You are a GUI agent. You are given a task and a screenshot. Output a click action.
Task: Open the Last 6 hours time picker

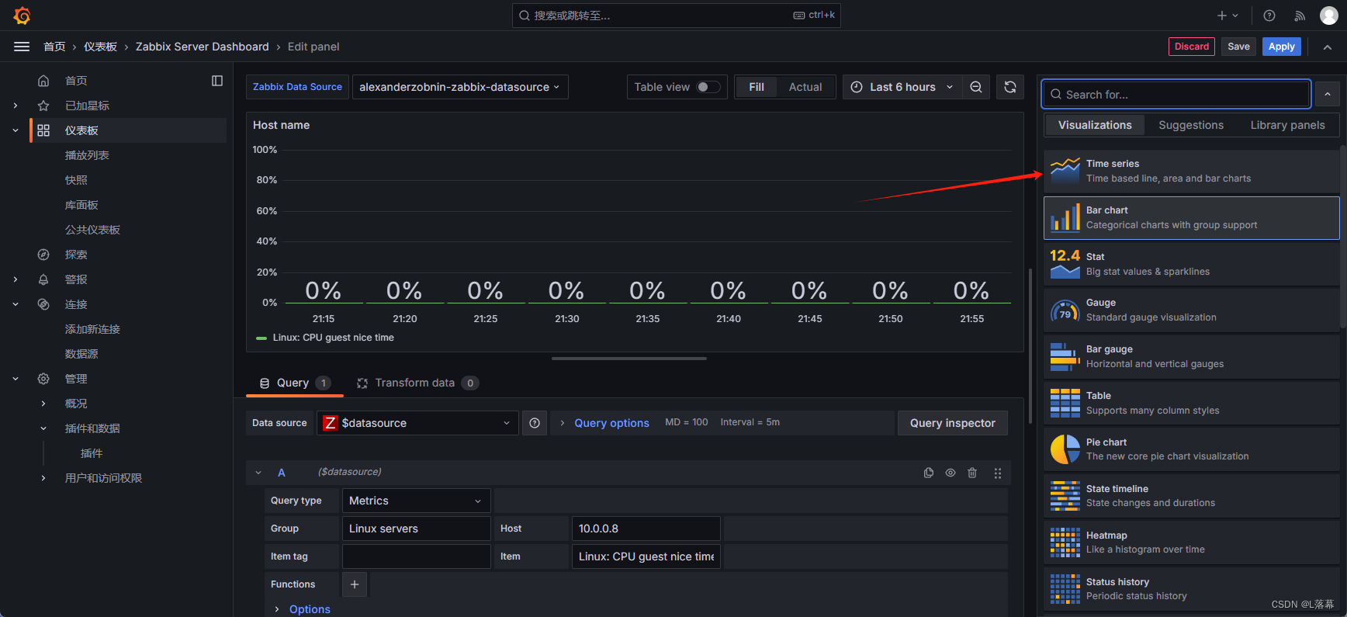pos(902,87)
